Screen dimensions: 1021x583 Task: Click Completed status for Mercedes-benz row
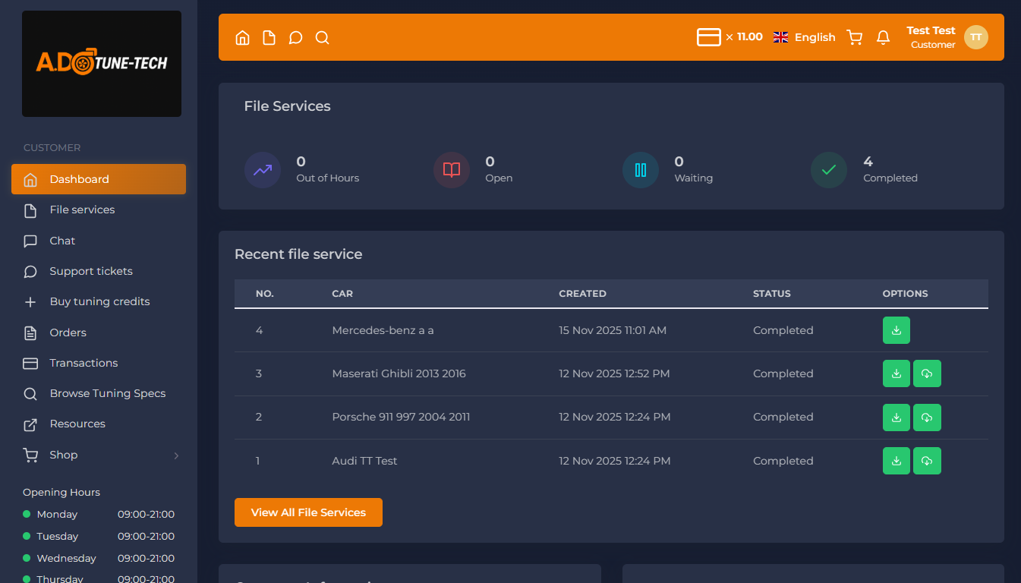pos(783,330)
